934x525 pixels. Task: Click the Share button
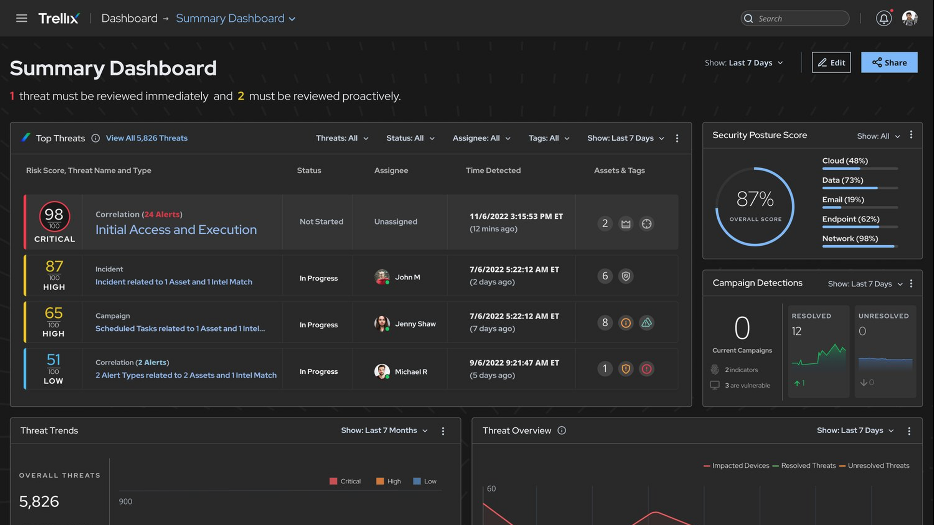pos(889,62)
